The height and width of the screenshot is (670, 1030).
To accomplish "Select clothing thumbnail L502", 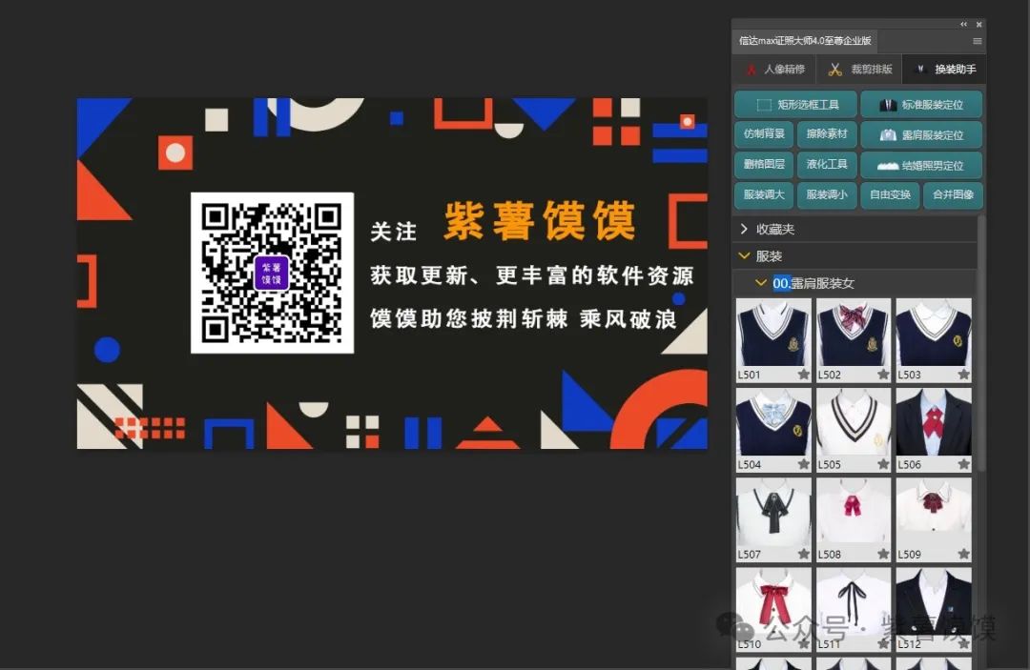I will point(854,333).
